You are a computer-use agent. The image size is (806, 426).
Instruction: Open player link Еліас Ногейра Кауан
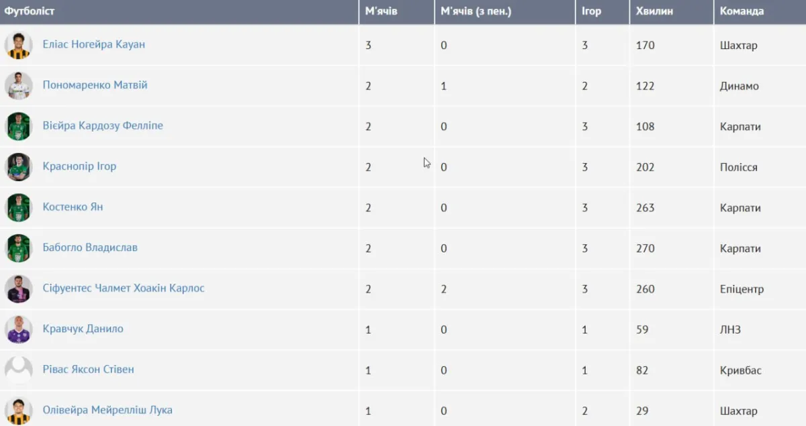(x=93, y=44)
